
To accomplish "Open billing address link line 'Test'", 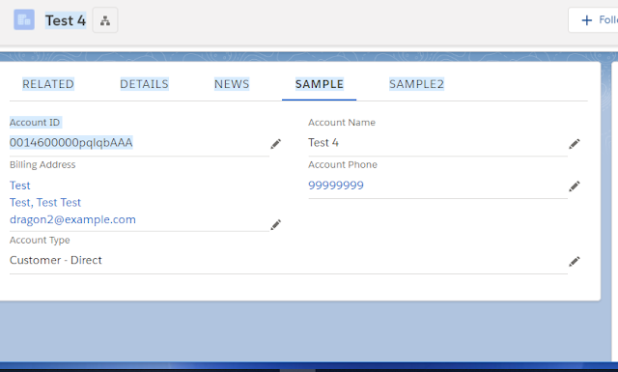I will pos(20,186).
